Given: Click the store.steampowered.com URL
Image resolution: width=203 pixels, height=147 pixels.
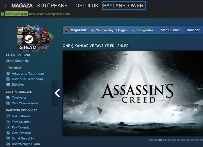Looking at the screenshot, I should click(x=50, y=14).
